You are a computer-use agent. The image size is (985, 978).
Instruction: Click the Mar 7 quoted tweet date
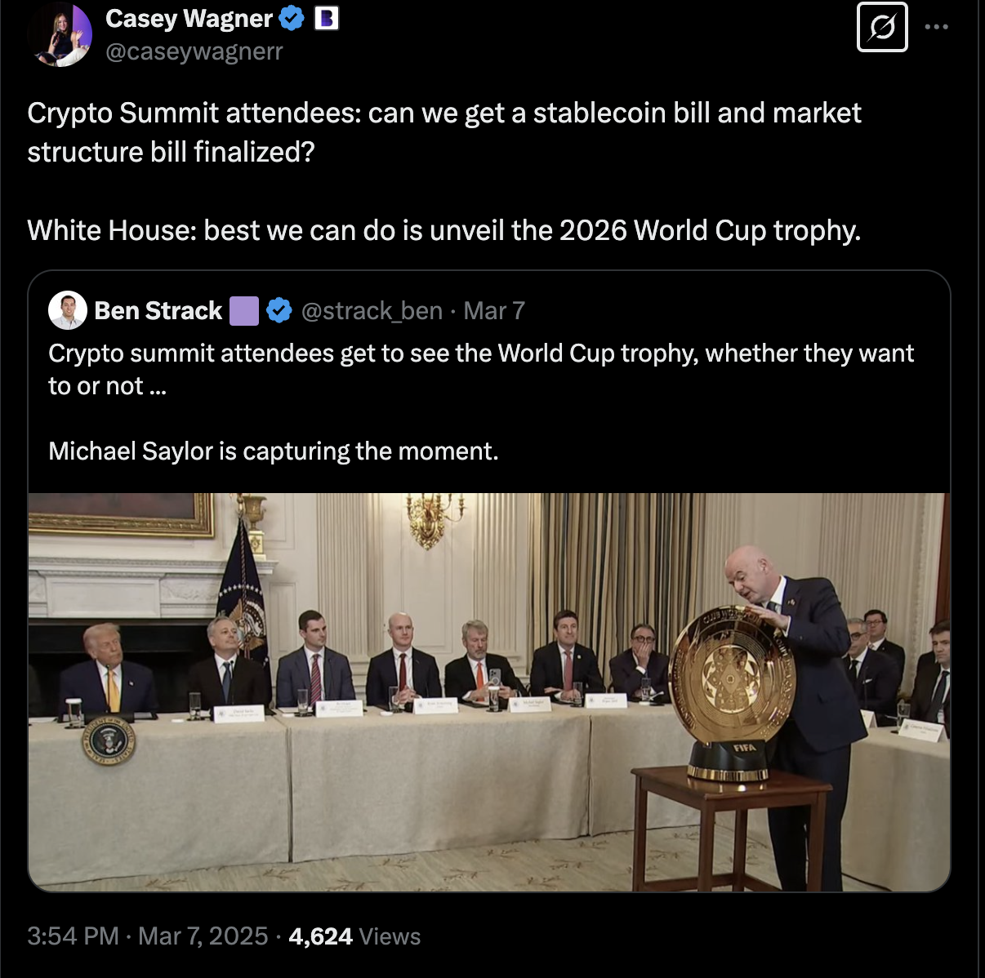click(494, 311)
